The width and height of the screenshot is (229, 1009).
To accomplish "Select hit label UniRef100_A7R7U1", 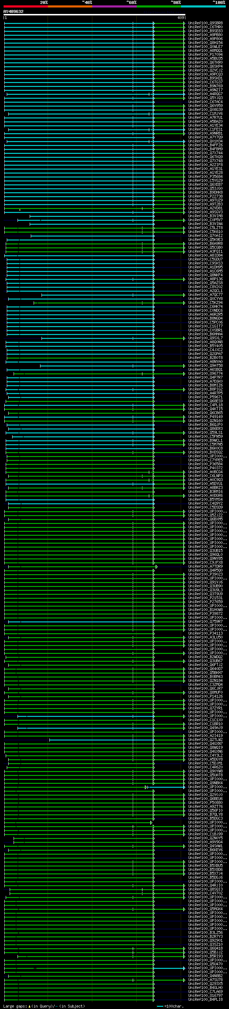I will click(205, 117).
